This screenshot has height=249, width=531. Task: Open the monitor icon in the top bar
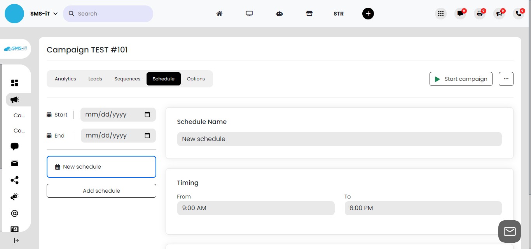(249, 13)
